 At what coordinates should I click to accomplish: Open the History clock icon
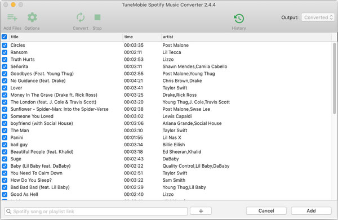click(239, 19)
